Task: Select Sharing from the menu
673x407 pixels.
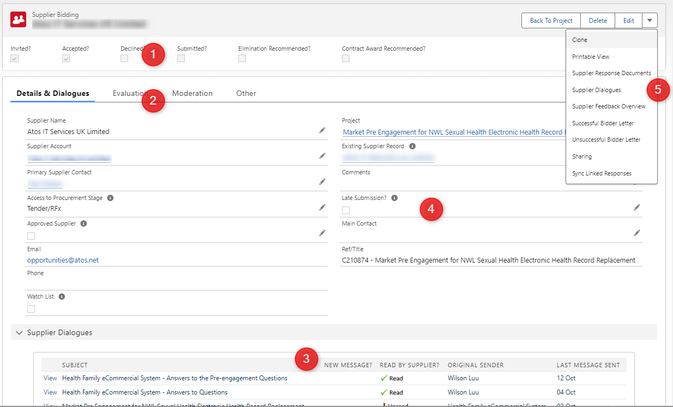Action: pos(611,156)
